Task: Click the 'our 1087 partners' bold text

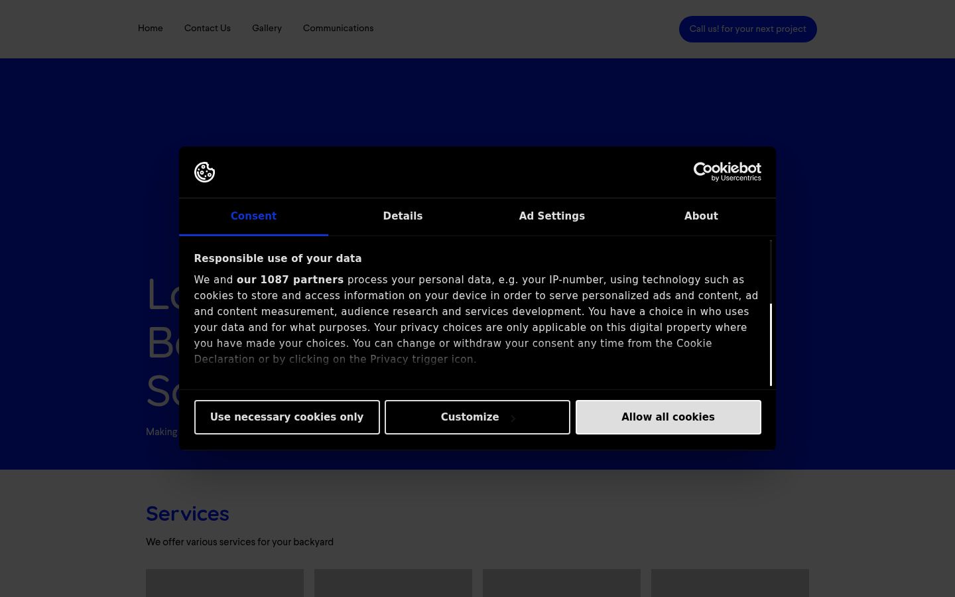Action: pyautogui.click(x=290, y=280)
